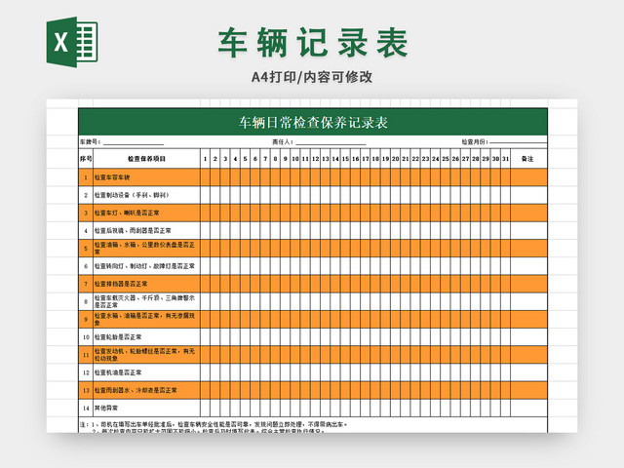
Task: Select the row 检查雨刮器水、冷却液是否正常
Action: point(313,390)
